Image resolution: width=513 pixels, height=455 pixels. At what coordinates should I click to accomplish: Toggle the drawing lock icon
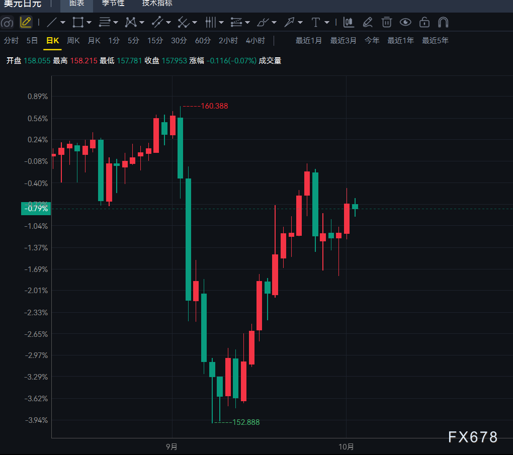pos(424,22)
